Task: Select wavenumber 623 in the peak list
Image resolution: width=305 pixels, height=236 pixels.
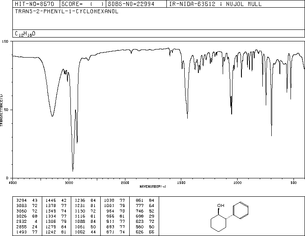Action: pos(139,221)
